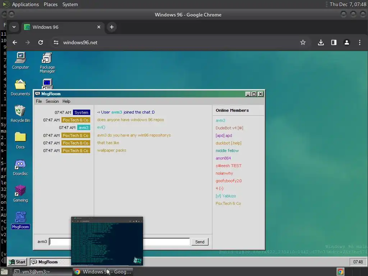
Task: Go back in Chrome
Action: pyautogui.click(x=15, y=42)
